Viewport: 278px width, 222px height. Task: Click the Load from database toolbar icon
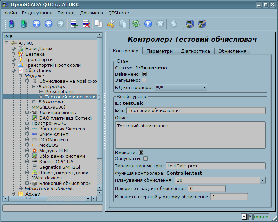(12, 24)
